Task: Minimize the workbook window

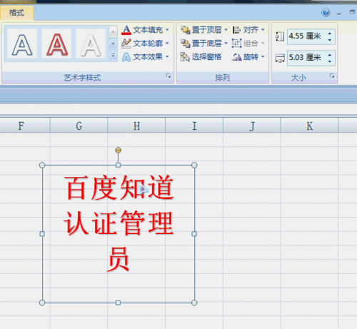Action: tap(339, 14)
